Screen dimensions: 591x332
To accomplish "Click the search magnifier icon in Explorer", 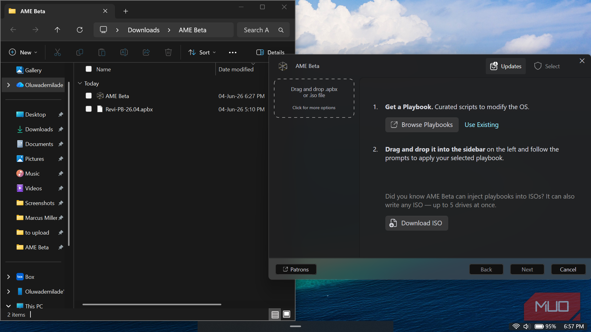I will click(281, 30).
